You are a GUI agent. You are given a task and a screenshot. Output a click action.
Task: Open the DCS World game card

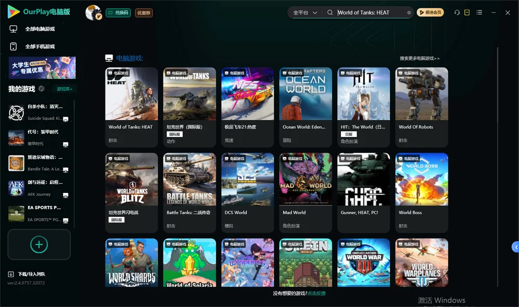tap(248, 193)
